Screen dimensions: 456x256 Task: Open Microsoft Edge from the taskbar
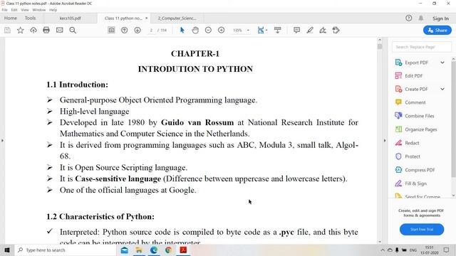(x=154, y=250)
